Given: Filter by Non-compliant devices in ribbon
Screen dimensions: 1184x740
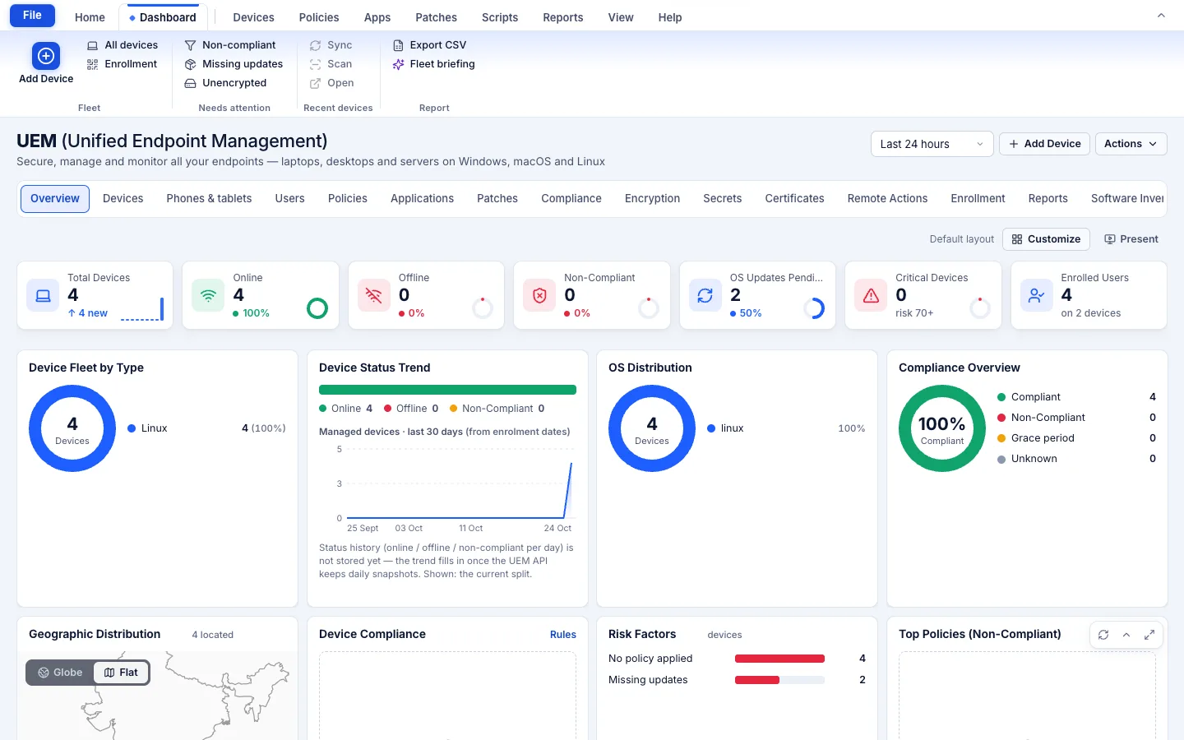Looking at the screenshot, I should click(x=230, y=45).
